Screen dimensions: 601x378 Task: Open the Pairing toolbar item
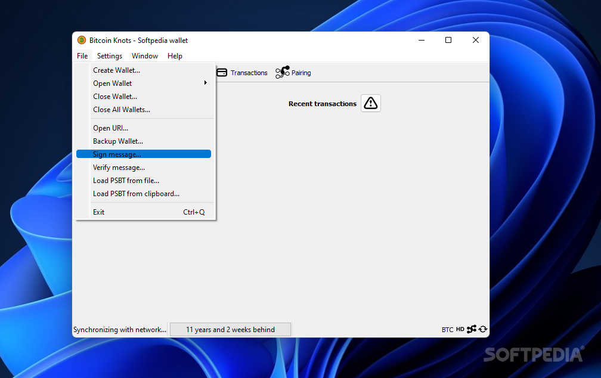(293, 72)
